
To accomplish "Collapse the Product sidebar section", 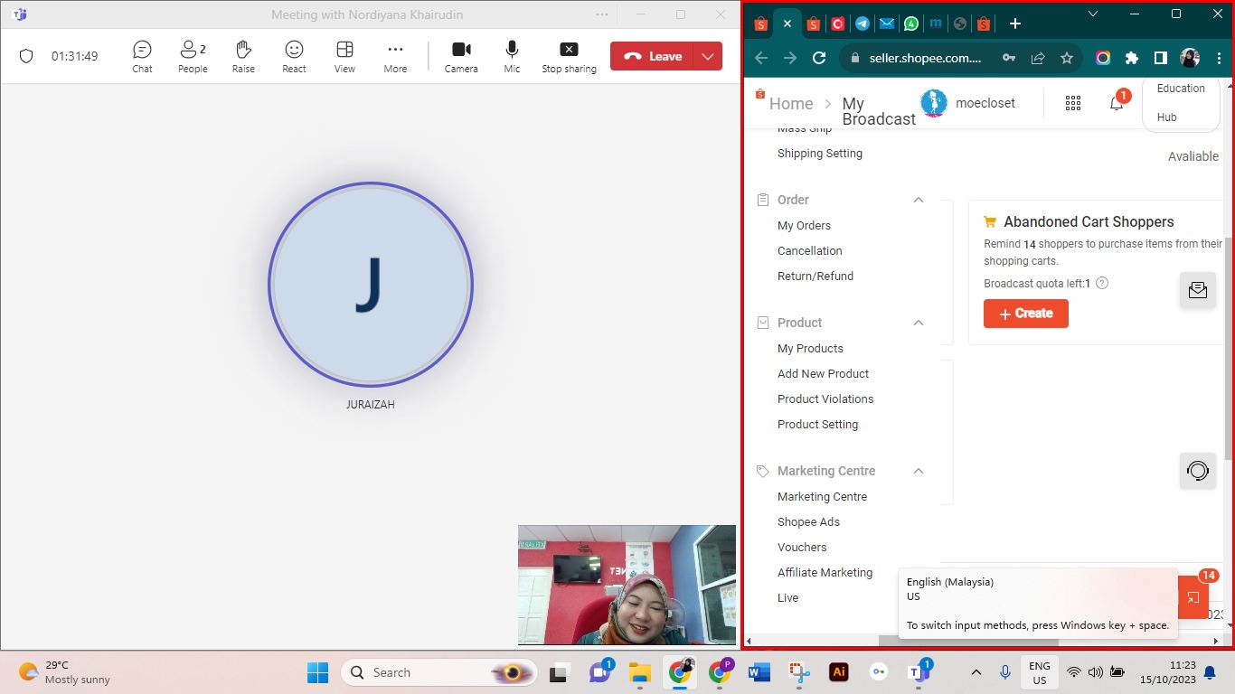I will [x=919, y=323].
